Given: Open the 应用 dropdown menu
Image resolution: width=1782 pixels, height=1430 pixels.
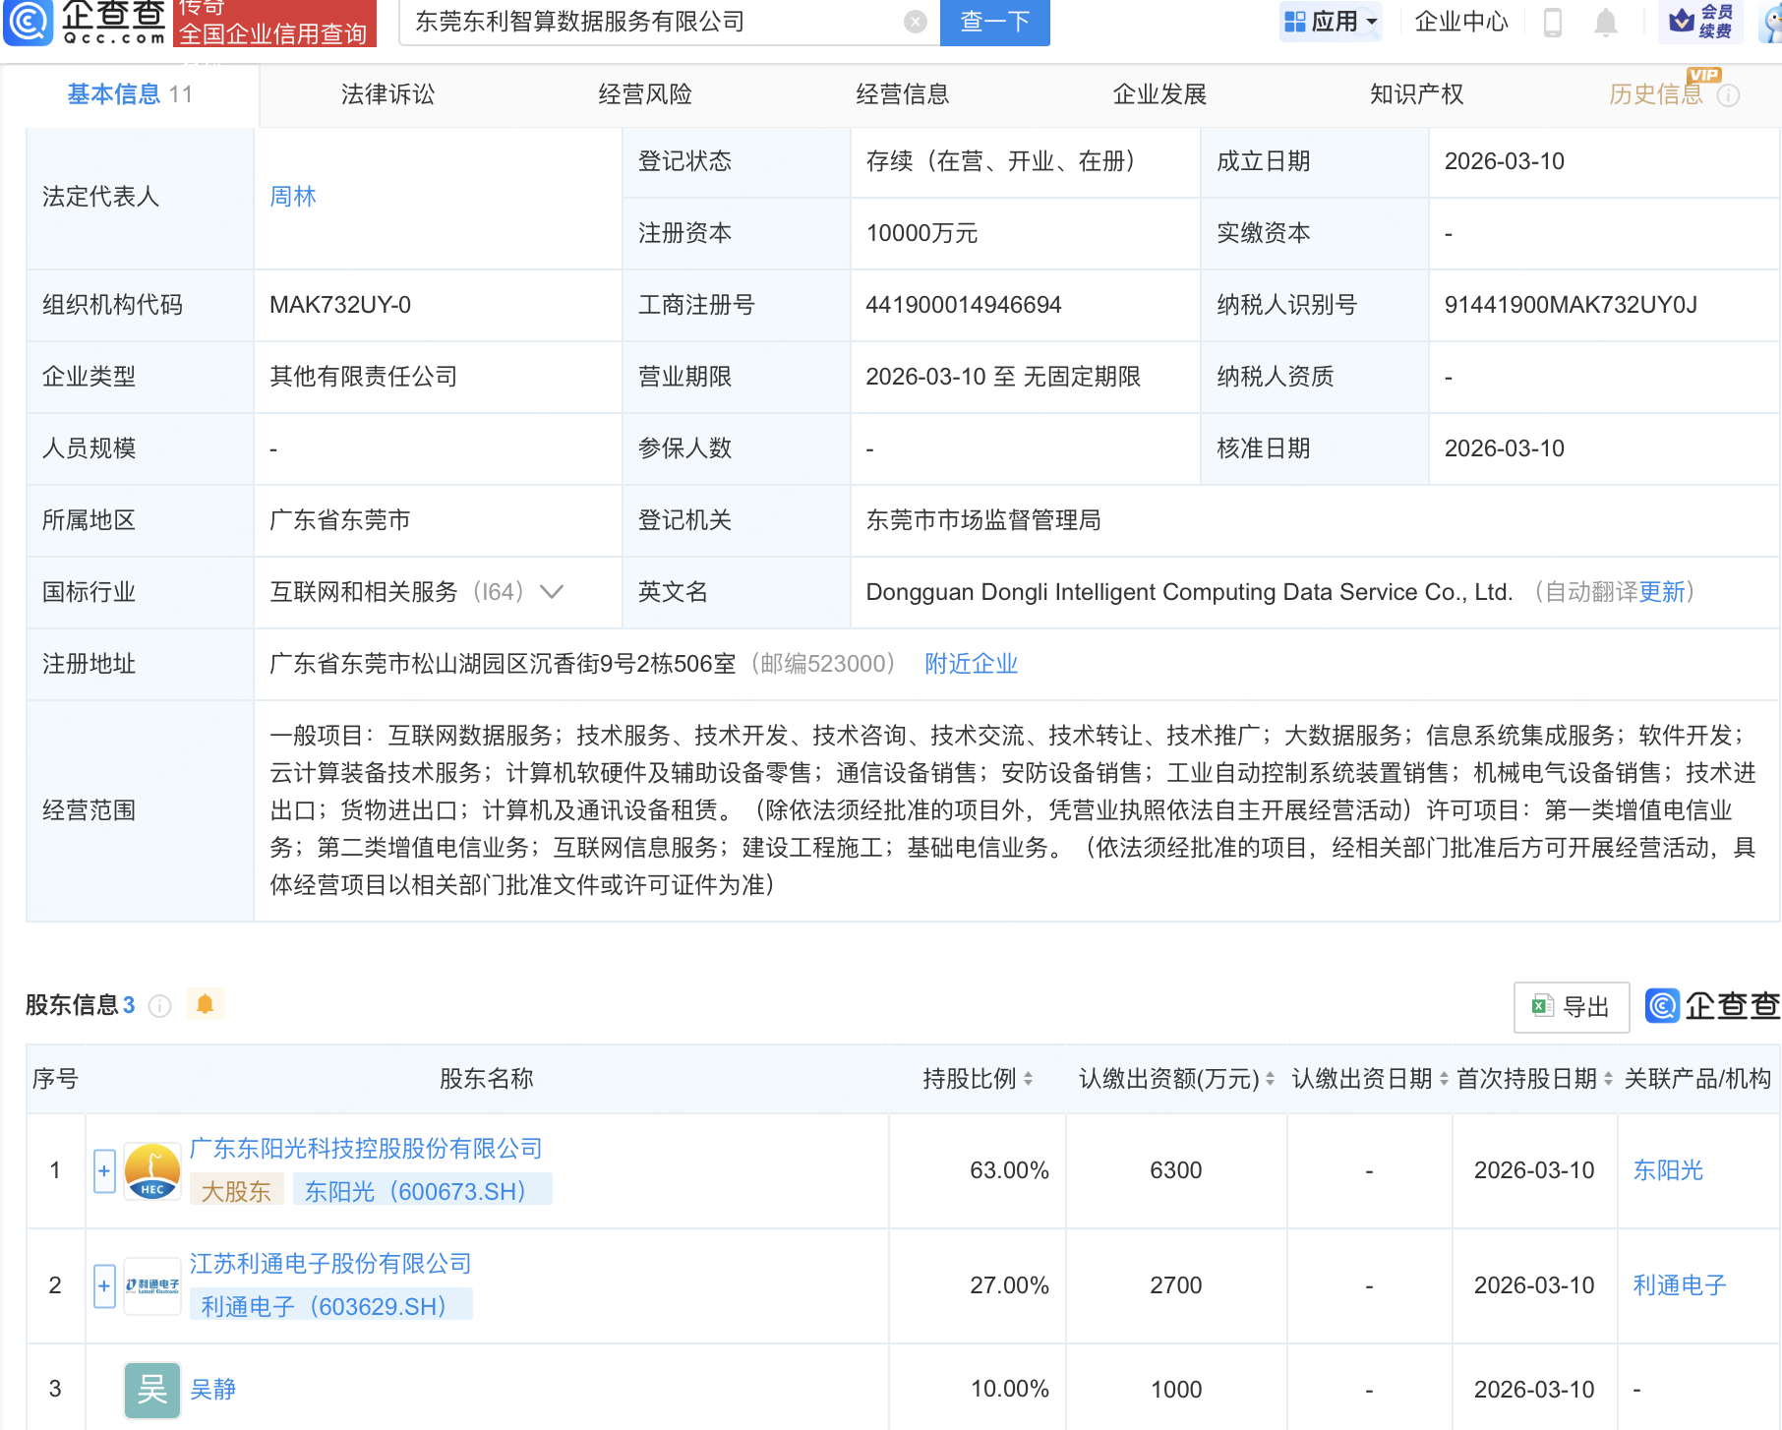Looking at the screenshot, I should click(x=1331, y=22).
